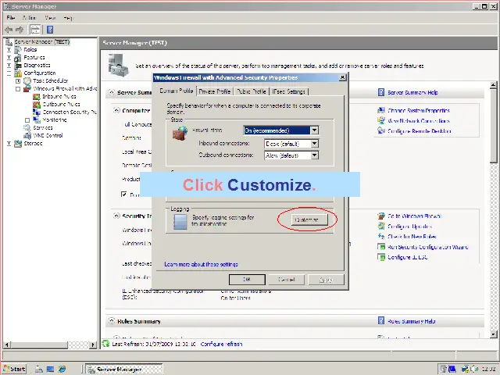This screenshot has height=375, width=500.
Task: Click the Configure refresh link
Action: [x=221, y=344]
